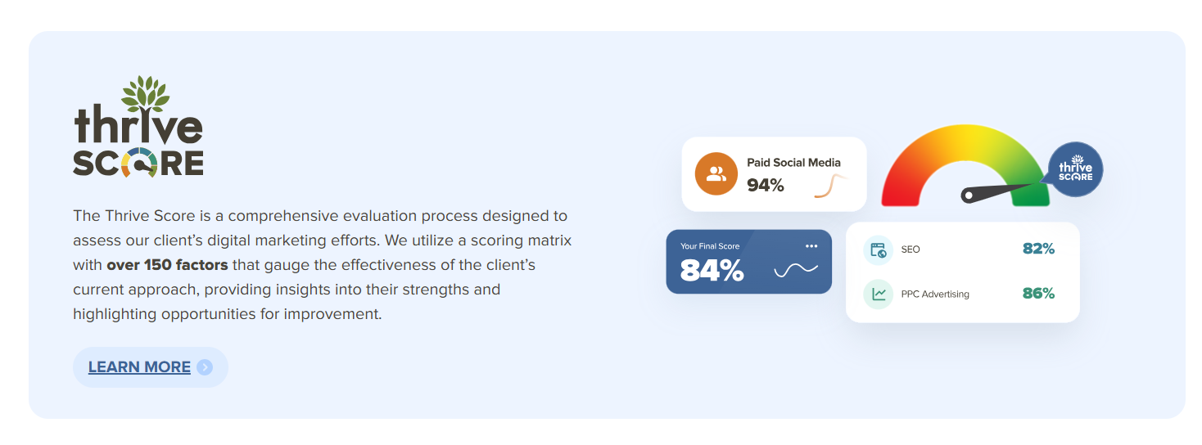1202x445 pixels.
Task: Click the SEO browser icon
Action: click(879, 249)
